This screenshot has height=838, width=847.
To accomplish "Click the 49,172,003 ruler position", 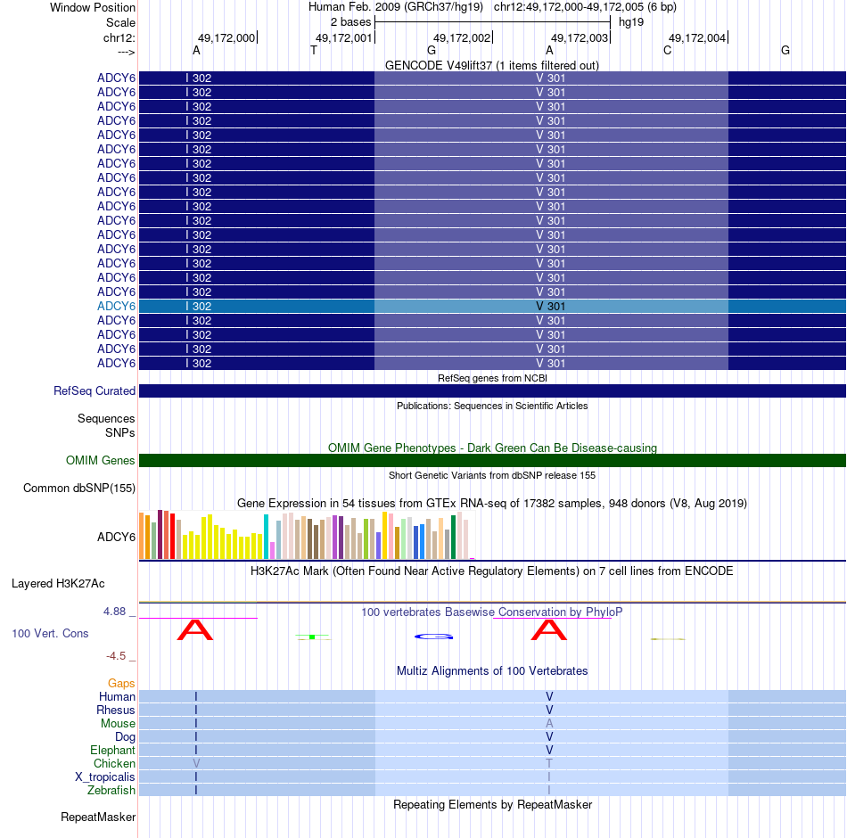I will [580, 37].
